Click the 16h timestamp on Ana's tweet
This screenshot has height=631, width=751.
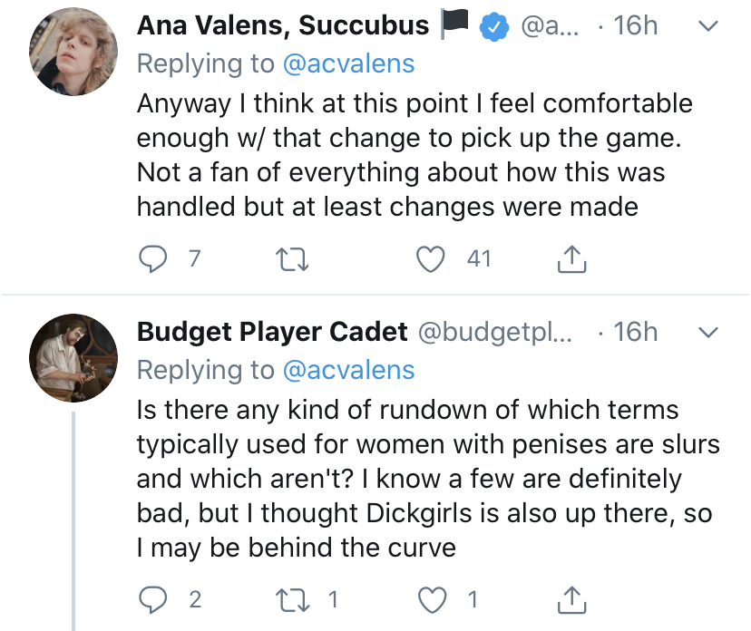point(635,25)
